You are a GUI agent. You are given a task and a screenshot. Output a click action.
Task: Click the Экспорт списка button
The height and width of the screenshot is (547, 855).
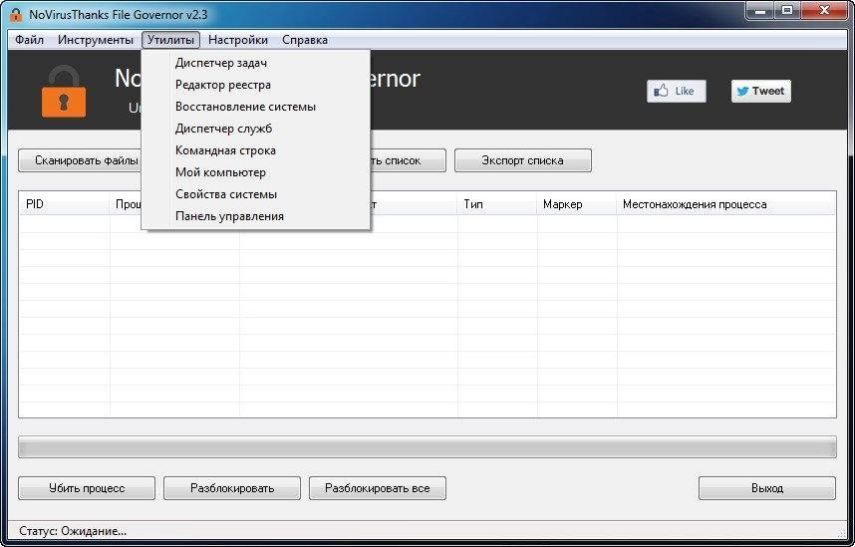523,160
